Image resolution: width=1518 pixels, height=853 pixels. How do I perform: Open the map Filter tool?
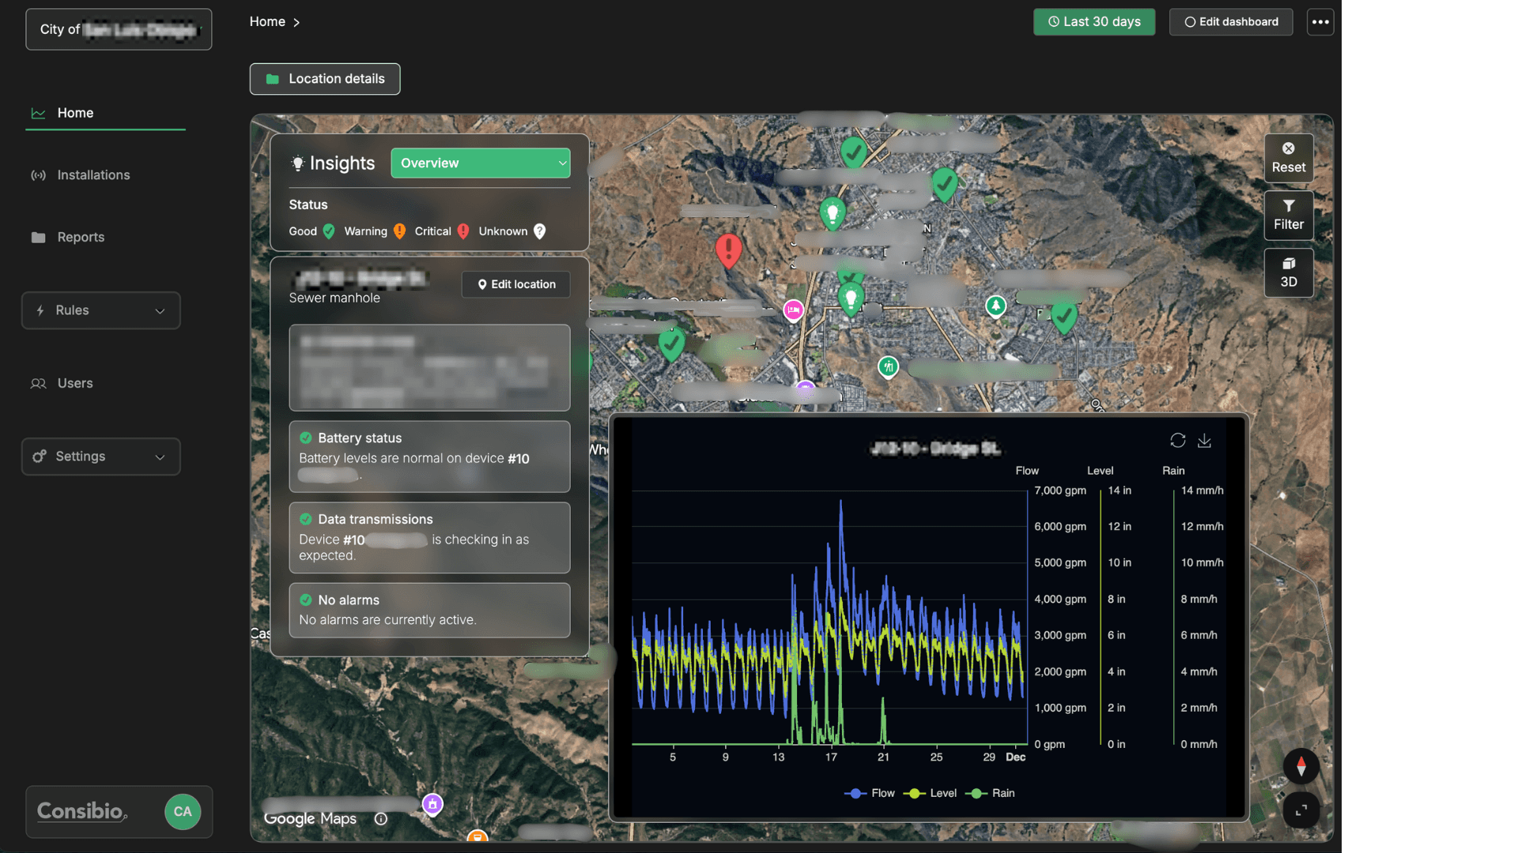point(1288,215)
